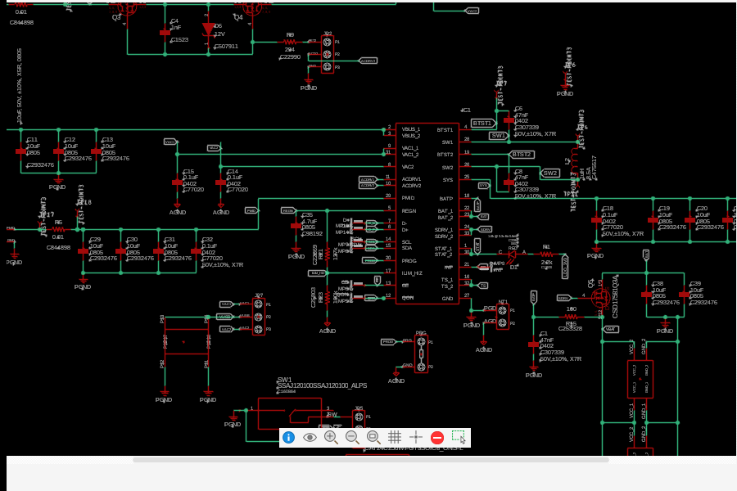Click the C12 capacitor label
The image size is (737, 491).
pos(70,140)
